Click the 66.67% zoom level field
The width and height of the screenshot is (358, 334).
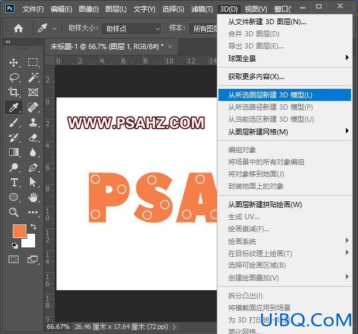pos(58,327)
